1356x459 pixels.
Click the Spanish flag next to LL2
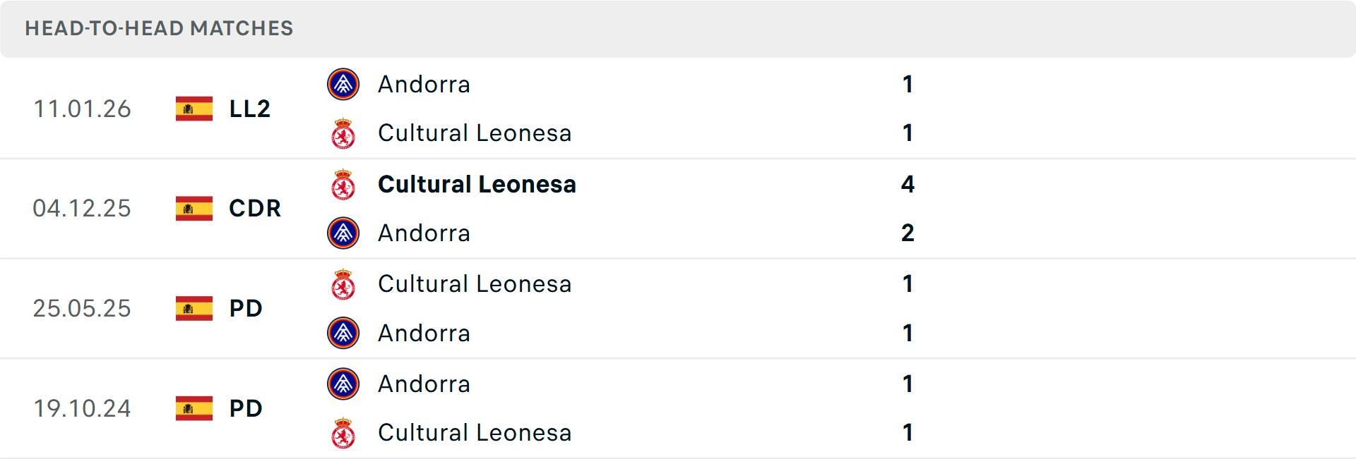coord(194,109)
